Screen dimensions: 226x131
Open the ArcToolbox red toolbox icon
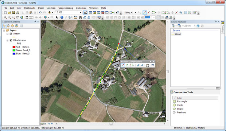pos(103,13)
